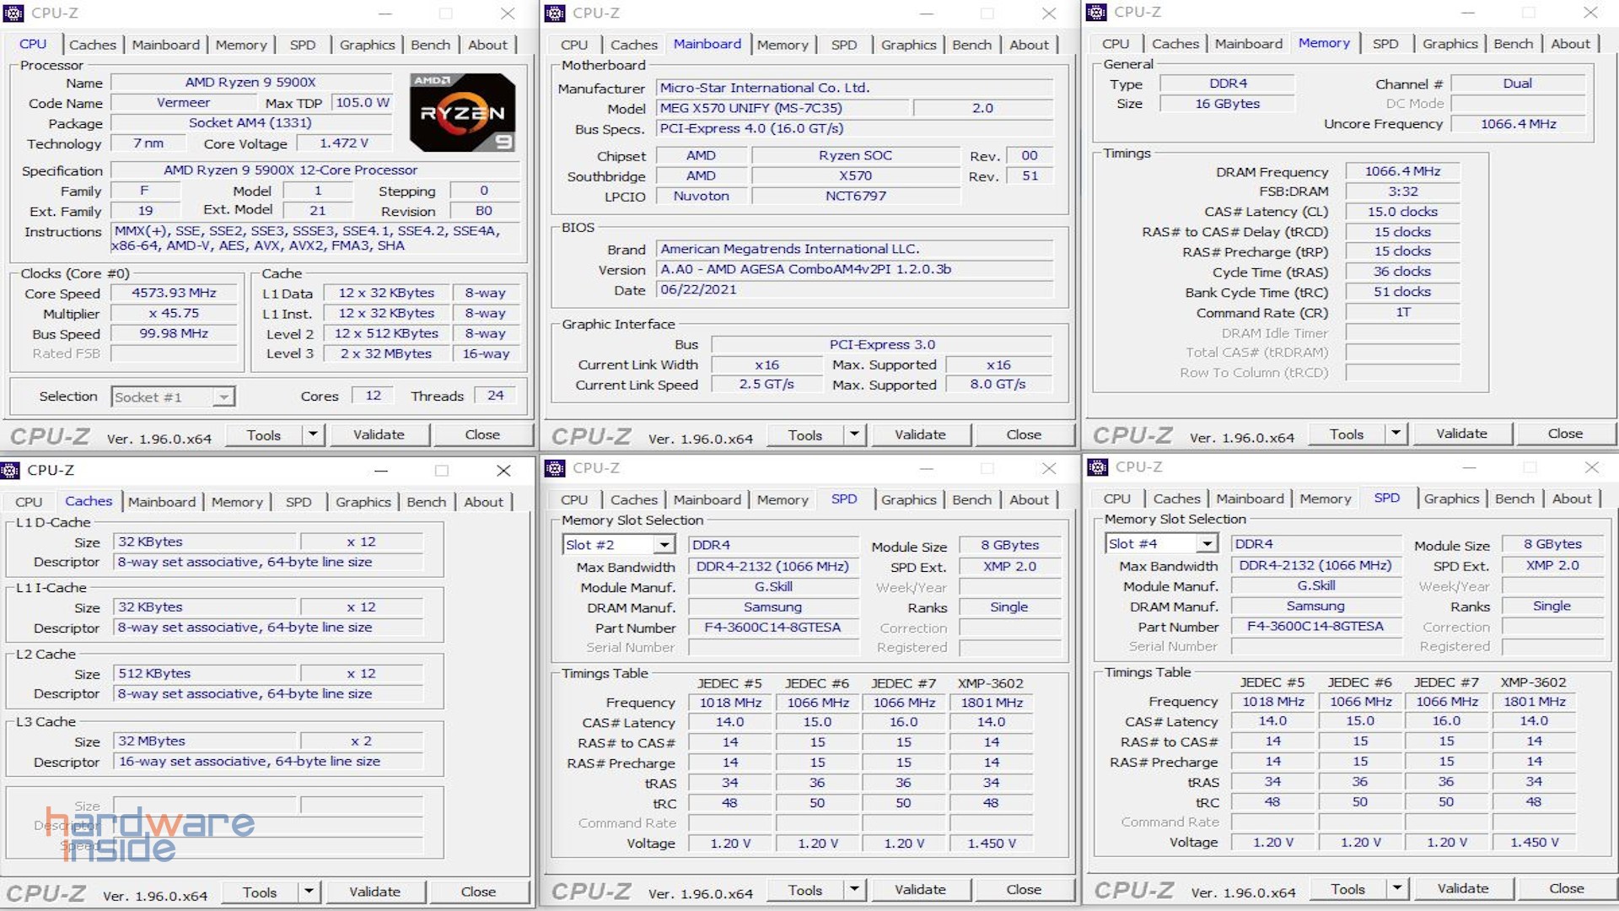Click the CPU-Z icon on the Slot #2 SPD window
The width and height of the screenshot is (1619, 911).
[556, 468]
